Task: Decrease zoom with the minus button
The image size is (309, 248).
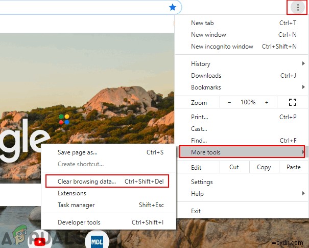Action: (229, 102)
